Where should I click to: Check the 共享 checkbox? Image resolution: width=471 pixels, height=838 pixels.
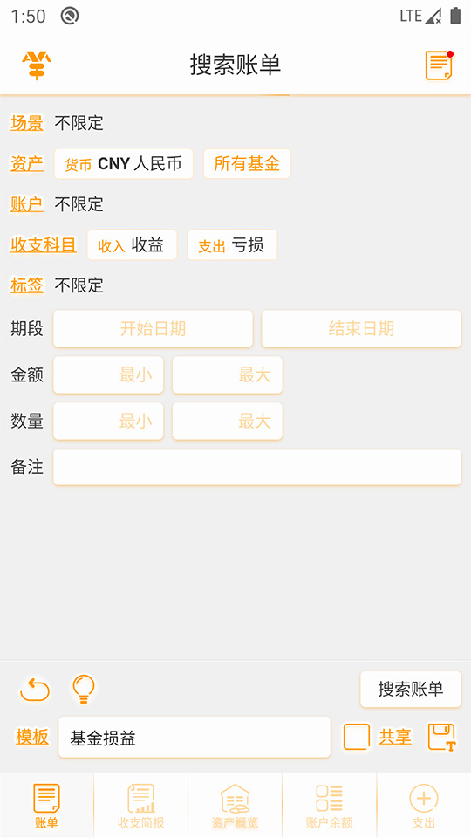pyautogui.click(x=357, y=738)
